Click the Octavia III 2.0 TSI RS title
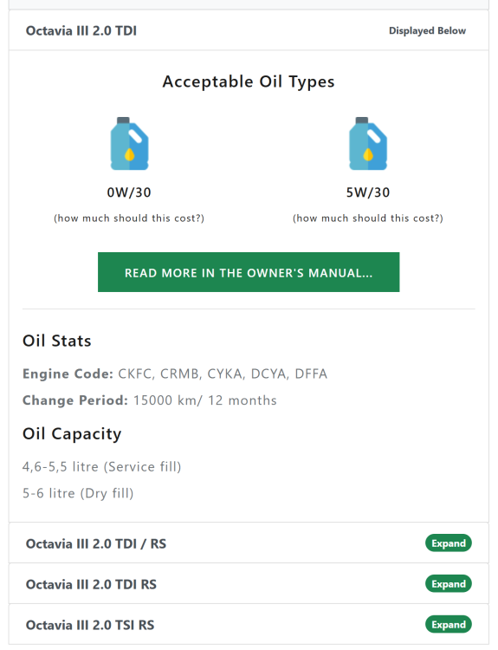Viewport: 498px width, 650px height. (90, 625)
